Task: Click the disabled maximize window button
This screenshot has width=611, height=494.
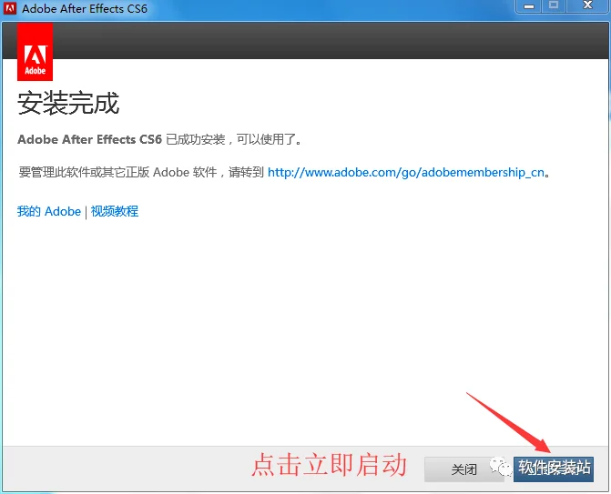Action: (x=554, y=5)
